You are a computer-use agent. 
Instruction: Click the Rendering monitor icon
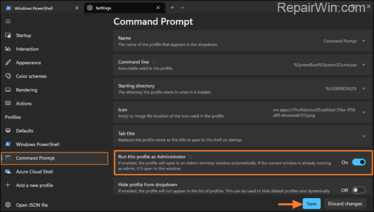(x=8, y=90)
